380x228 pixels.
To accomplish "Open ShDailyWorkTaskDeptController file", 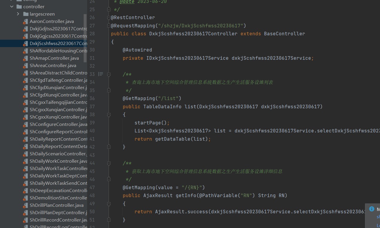I will pos(58,176).
